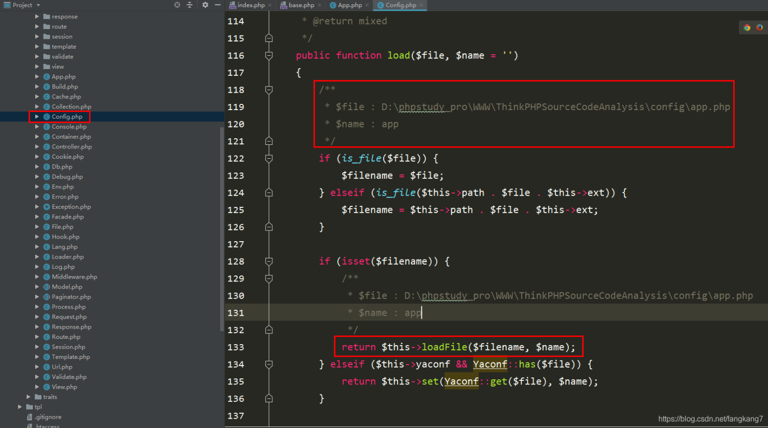The height and width of the screenshot is (428, 768).
Task: Fold the if block at line 128
Action: coord(269,261)
